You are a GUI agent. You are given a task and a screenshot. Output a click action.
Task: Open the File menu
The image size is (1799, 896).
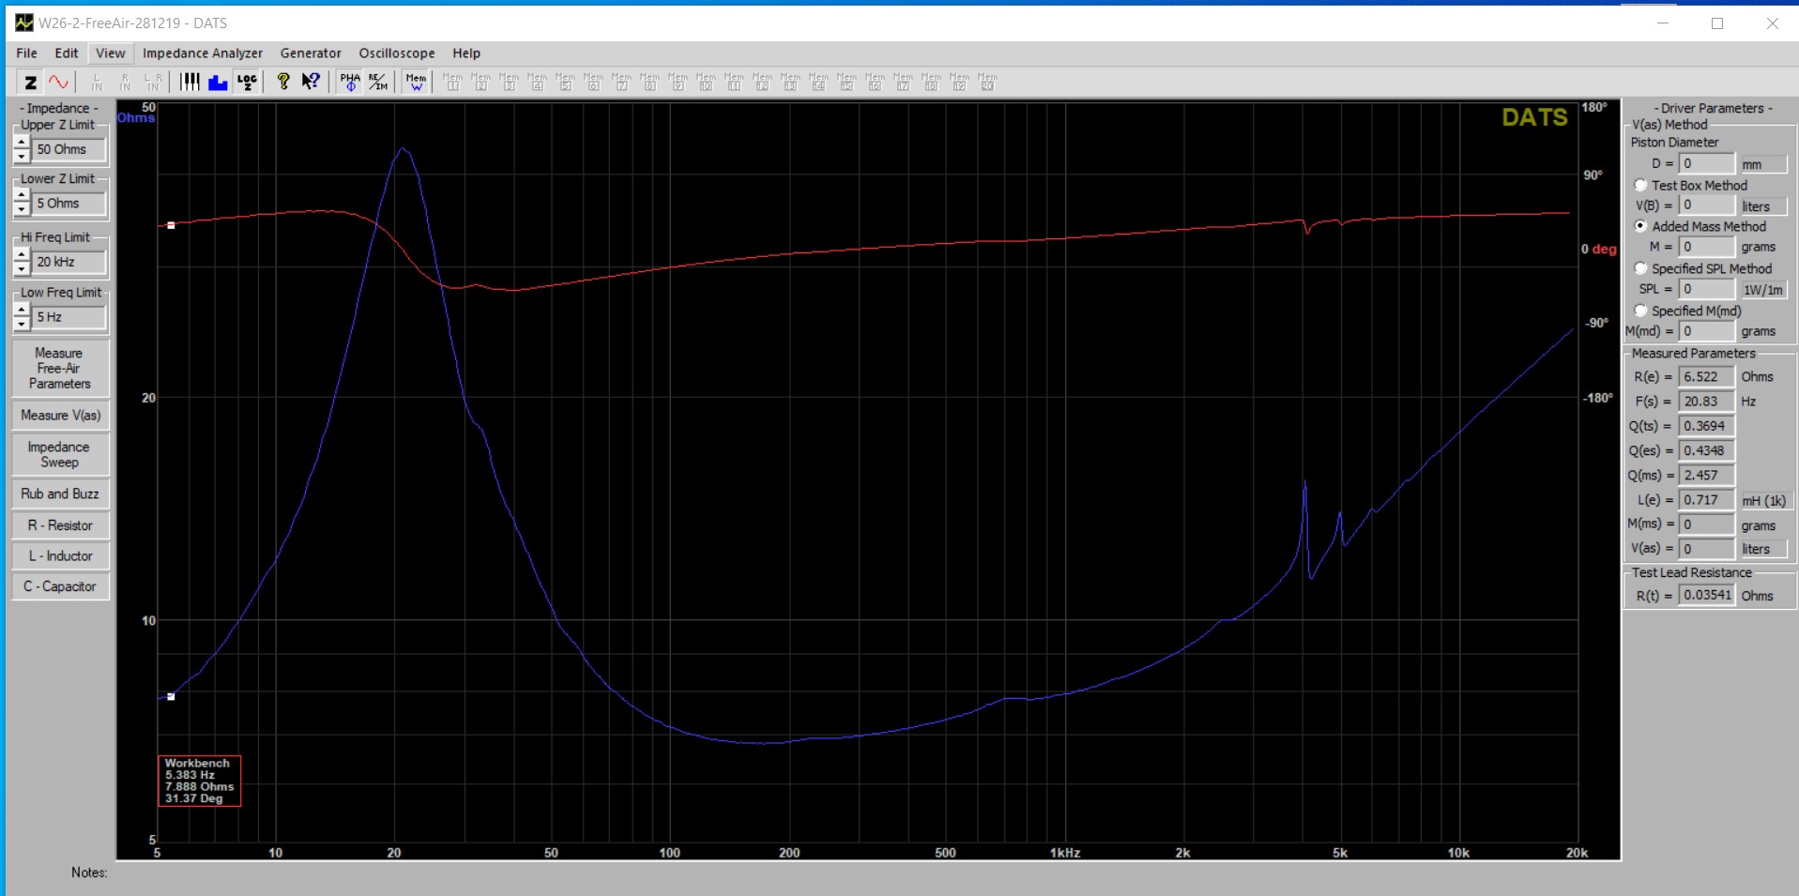coord(27,53)
